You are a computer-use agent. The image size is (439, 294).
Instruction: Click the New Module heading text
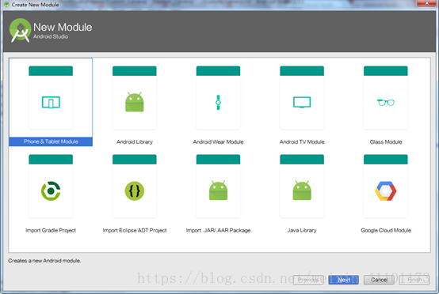[x=63, y=27]
